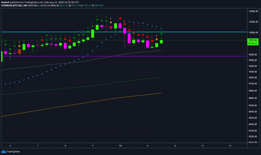Image resolution: width=261 pixels, height=155 pixels.
Task: Click the 9100.00 price axis label
Action: [x=253, y=84]
